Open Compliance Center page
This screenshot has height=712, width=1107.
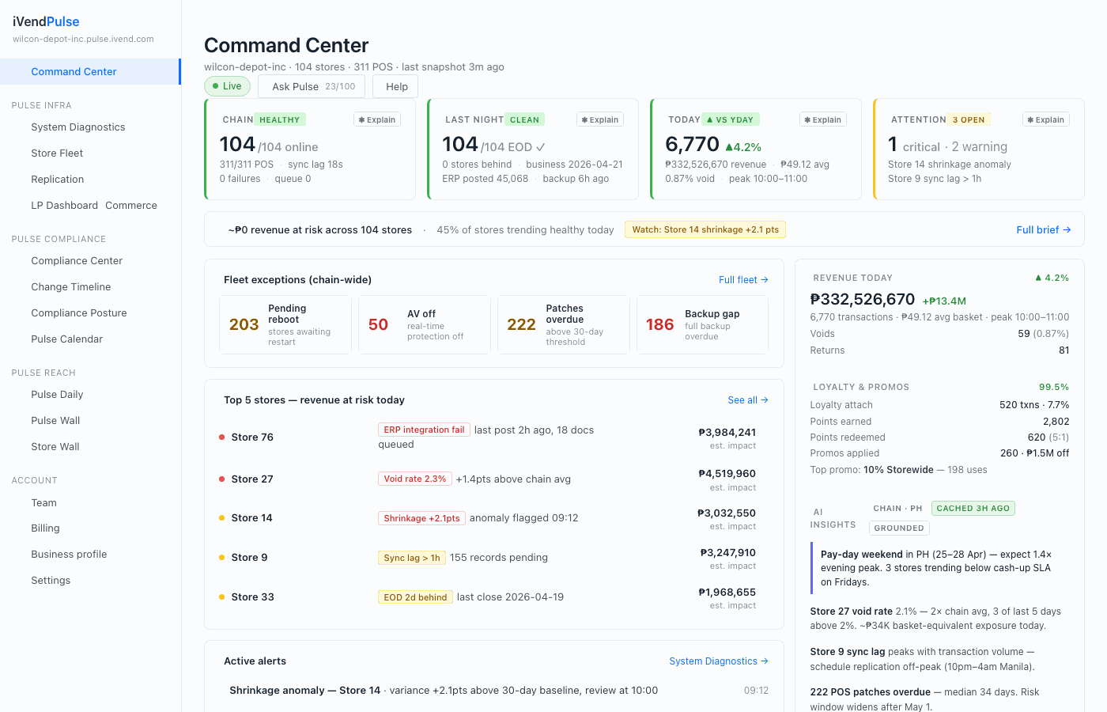(x=77, y=260)
